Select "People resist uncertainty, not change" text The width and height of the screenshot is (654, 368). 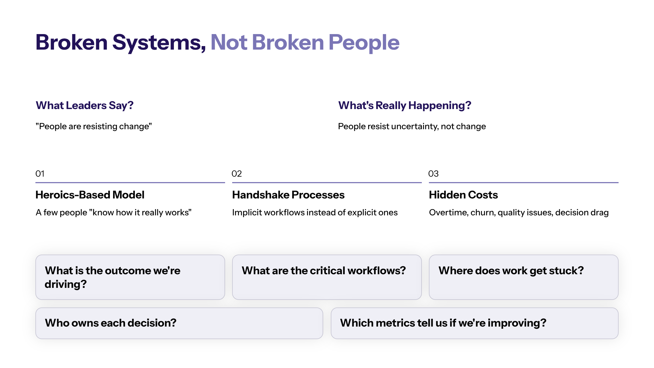(x=411, y=126)
